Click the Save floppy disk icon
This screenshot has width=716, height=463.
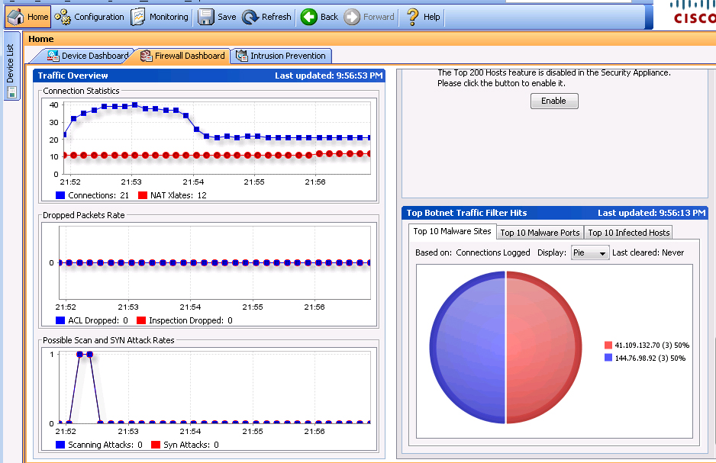[x=206, y=17]
